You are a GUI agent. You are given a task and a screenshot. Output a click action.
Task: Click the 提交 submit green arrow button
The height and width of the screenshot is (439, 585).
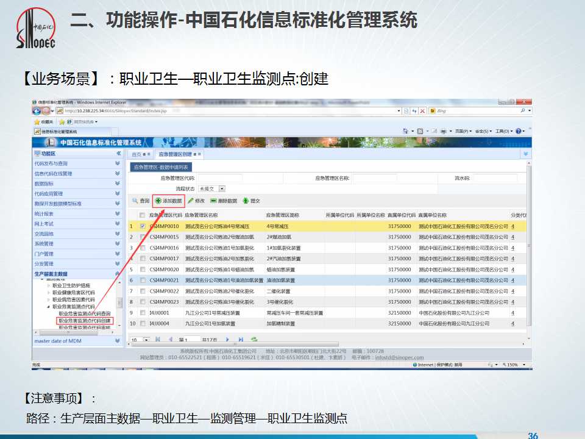tap(252, 201)
